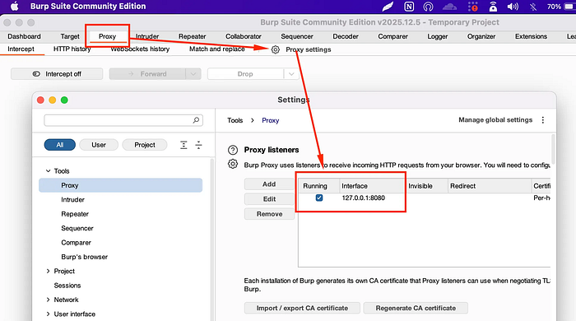The height and width of the screenshot is (321, 576).
Task: Select Sessions in the settings tree
Action: click(67, 286)
